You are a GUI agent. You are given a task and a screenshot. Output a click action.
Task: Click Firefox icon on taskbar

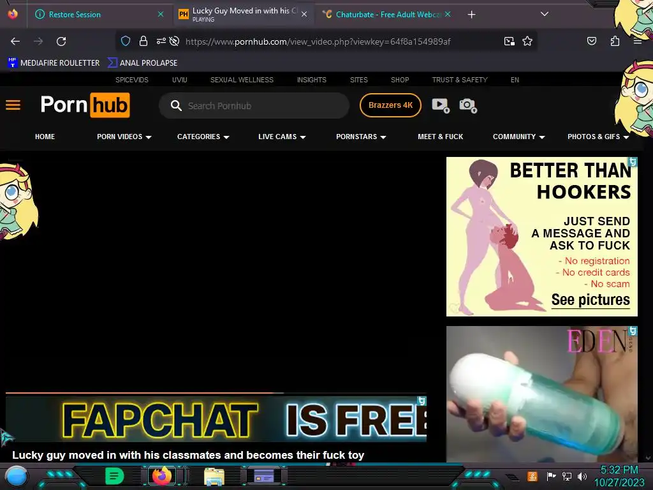coord(162,476)
